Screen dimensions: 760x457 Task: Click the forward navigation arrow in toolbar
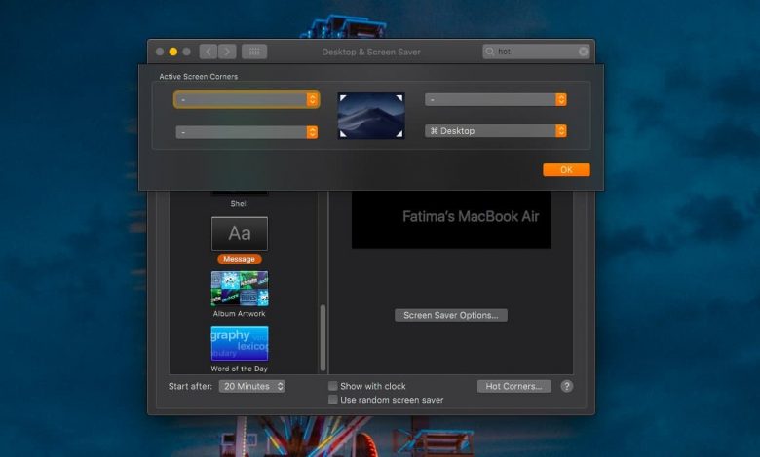(x=227, y=52)
